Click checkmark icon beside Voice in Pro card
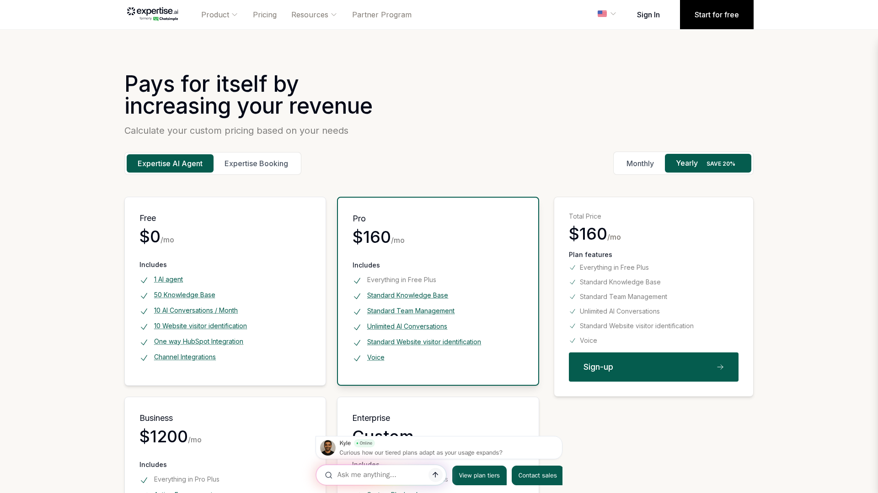Viewport: 878px width, 493px height. pyautogui.click(x=357, y=358)
